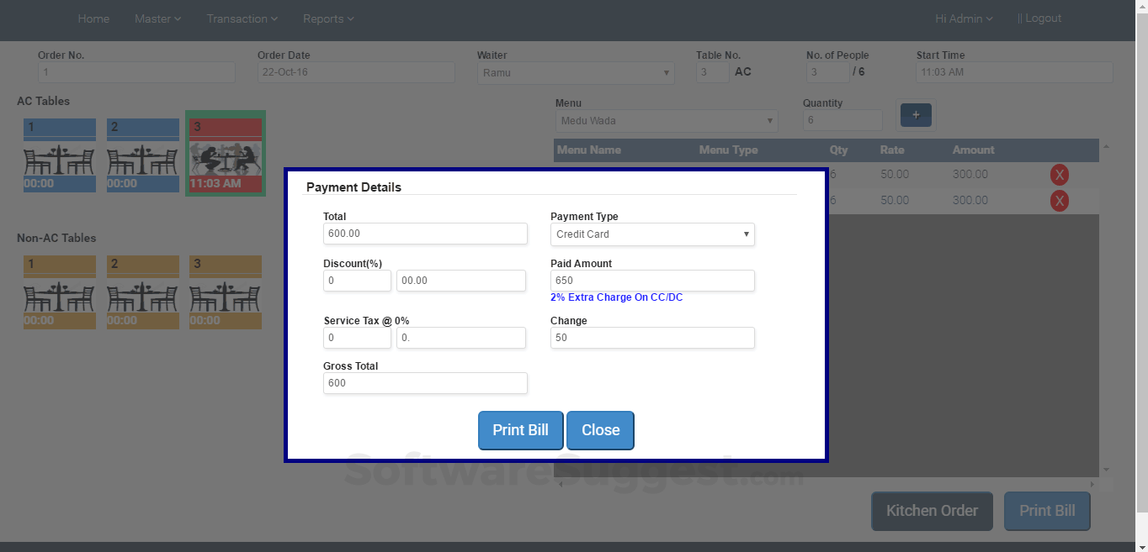Remove the first order item with red X
The height and width of the screenshot is (552, 1148).
[1059, 174]
